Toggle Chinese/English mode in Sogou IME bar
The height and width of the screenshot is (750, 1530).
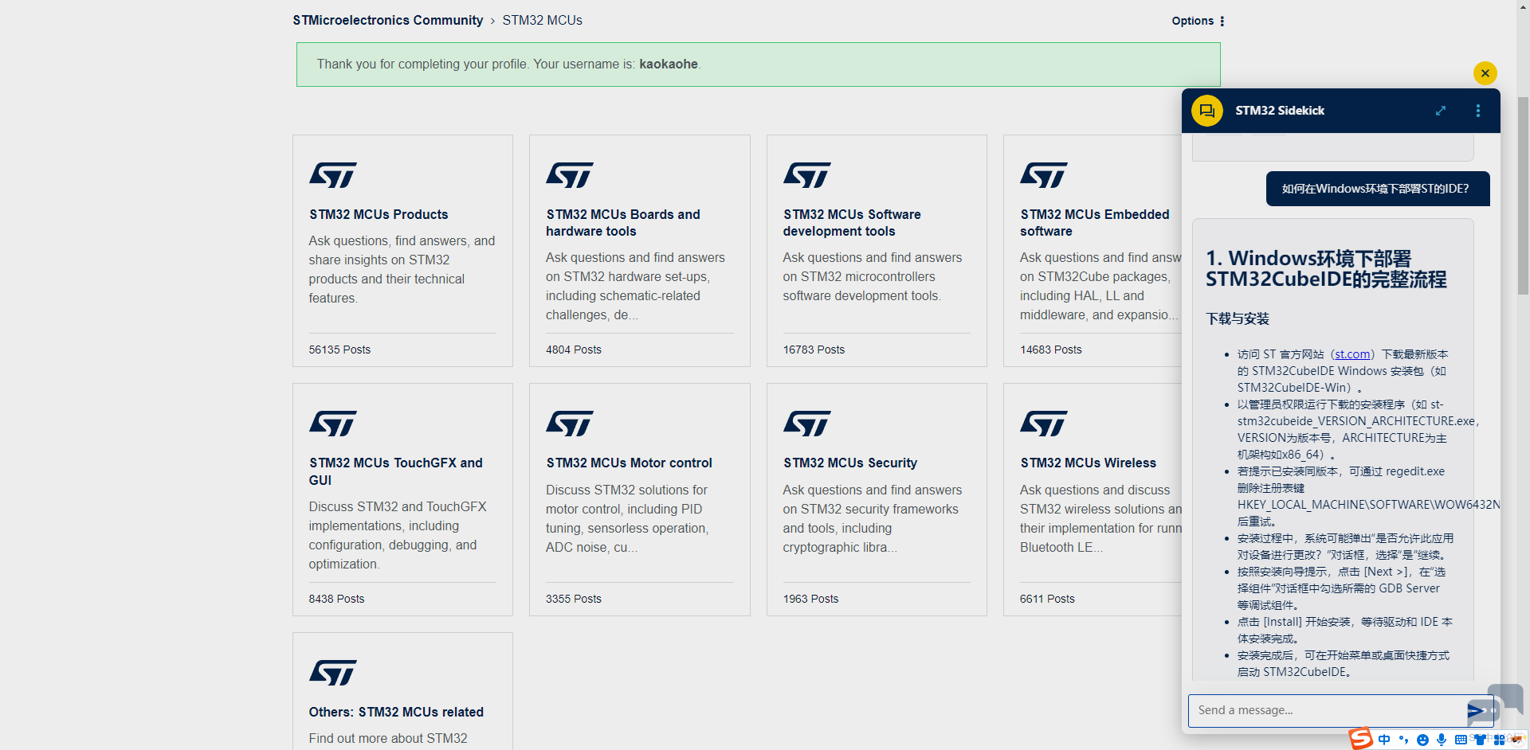[1384, 740]
